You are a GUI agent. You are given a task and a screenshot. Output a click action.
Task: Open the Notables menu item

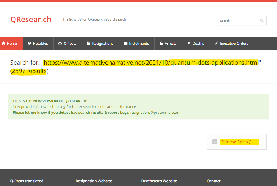[38, 44]
